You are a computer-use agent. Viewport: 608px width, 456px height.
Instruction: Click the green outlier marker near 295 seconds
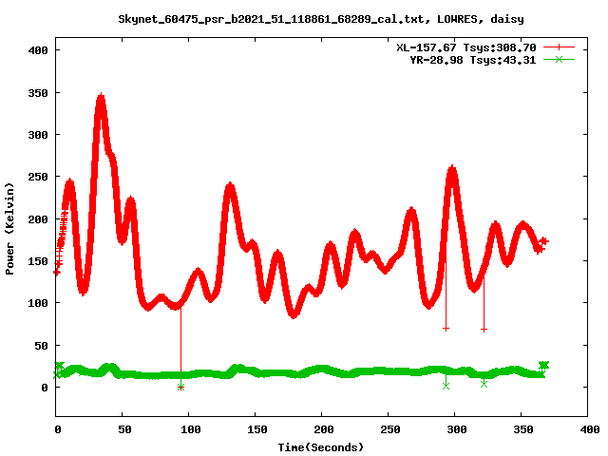point(446,386)
